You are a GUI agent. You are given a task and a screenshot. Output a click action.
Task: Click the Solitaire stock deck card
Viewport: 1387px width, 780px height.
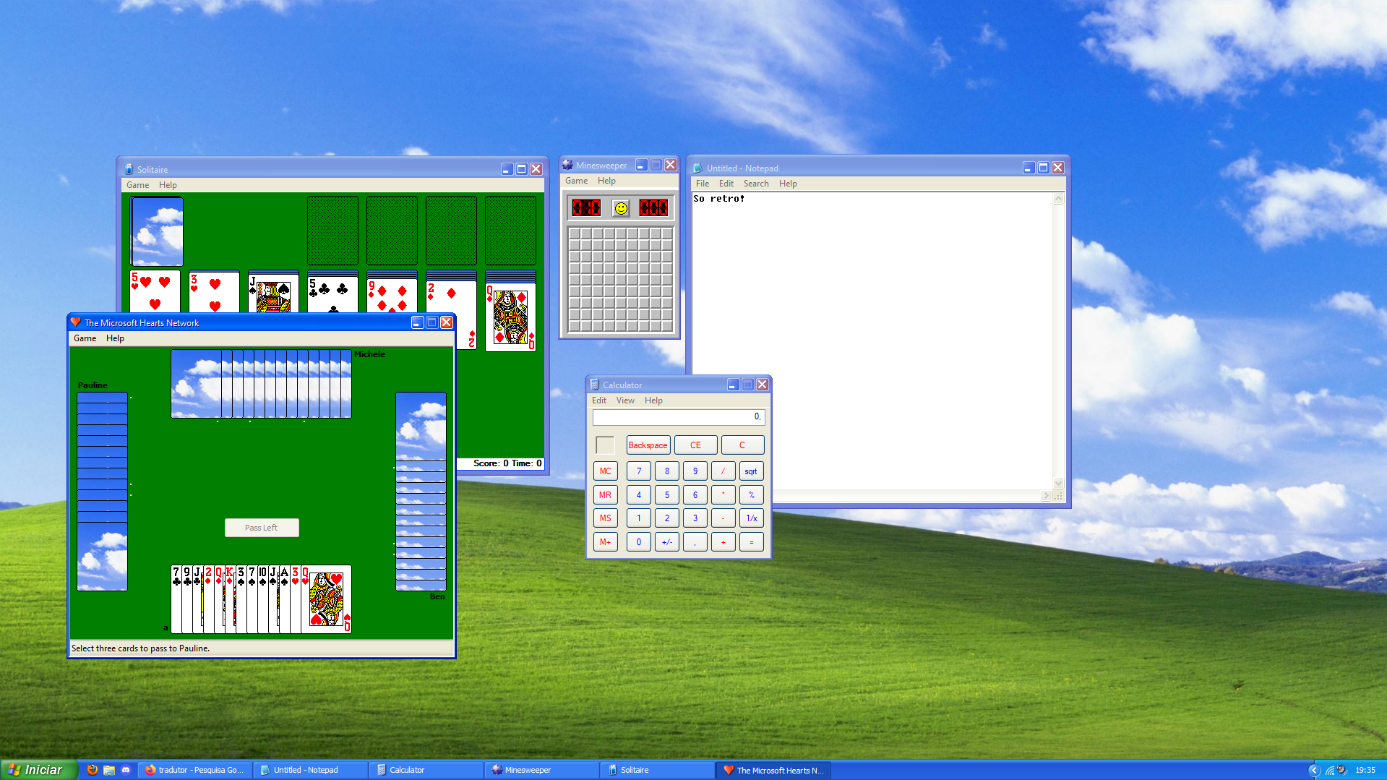click(x=157, y=231)
